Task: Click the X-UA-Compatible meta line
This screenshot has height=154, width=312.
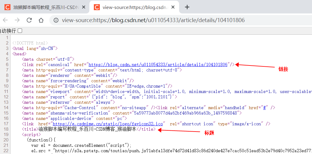Action: [x=97, y=86]
